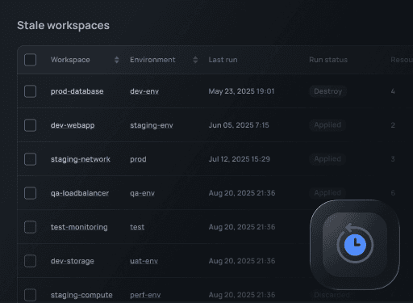413x303 pixels.
Task: Click resource count 2 in dev-webapp row
Action: coord(393,125)
